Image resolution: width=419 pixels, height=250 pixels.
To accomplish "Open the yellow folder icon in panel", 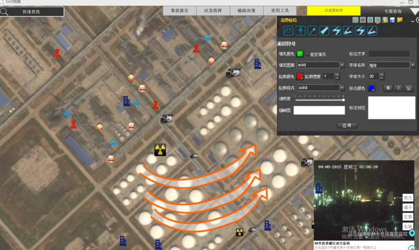I will 400,20.
